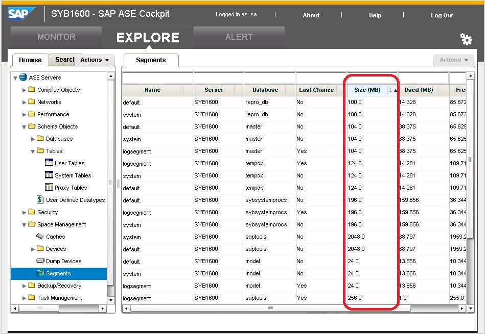The image size is (485, 334).
Task: Click the ASE Servers database icon
Action: click(23, 77)
